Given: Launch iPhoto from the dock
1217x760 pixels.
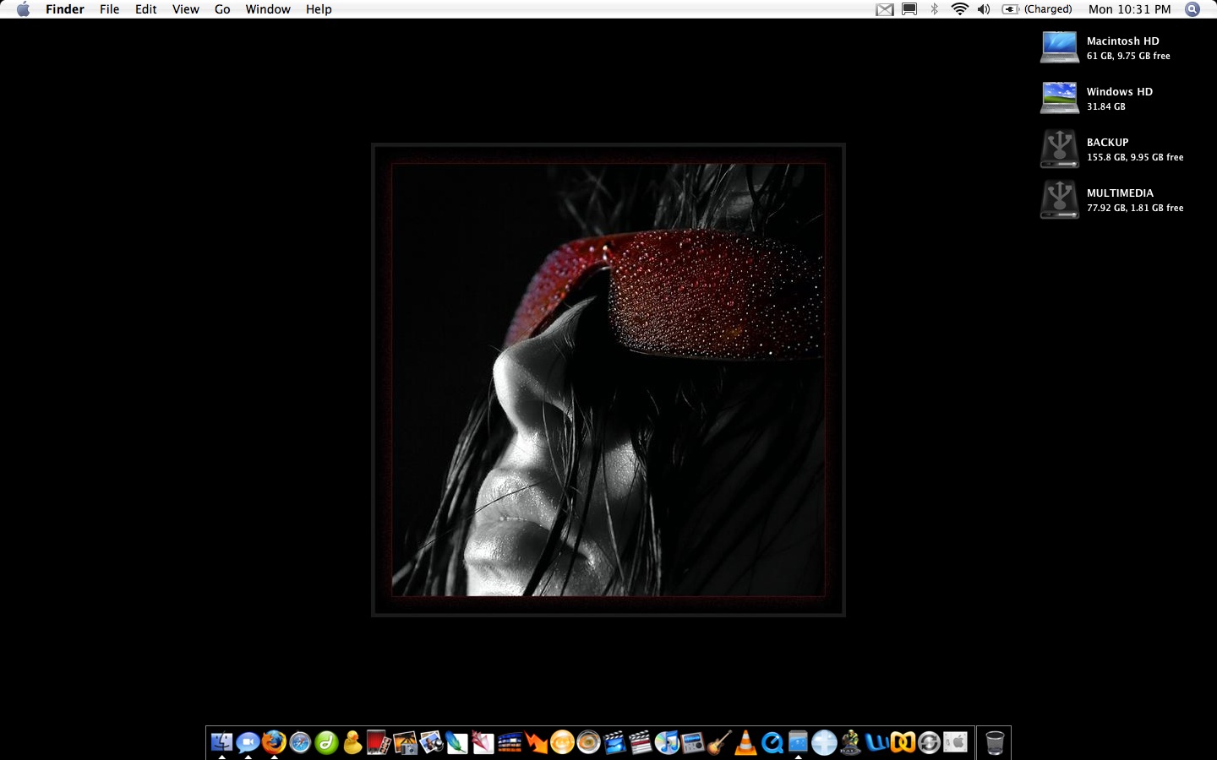Looking at the screenshot, I should pos(405,742).
